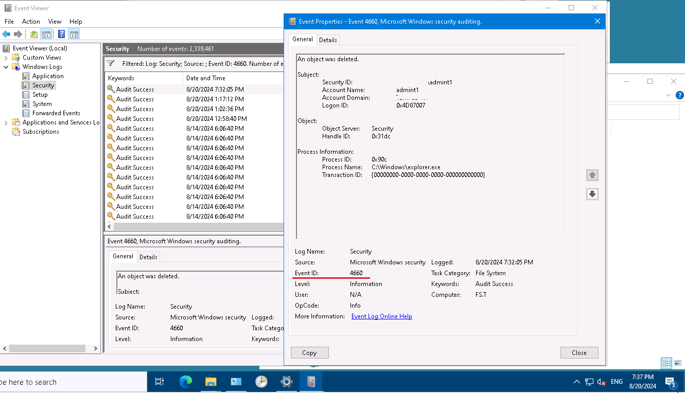Click the Event ID value 4660 in dialog
The height and width of the screenshot is (393, 685).
(x=356, y=273)
